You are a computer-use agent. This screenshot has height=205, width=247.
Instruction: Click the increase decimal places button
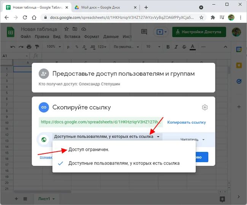tap(93, 47)
